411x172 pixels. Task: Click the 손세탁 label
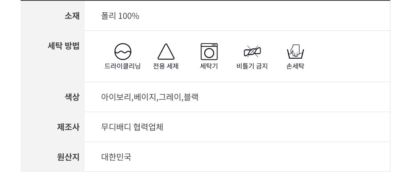295,66
